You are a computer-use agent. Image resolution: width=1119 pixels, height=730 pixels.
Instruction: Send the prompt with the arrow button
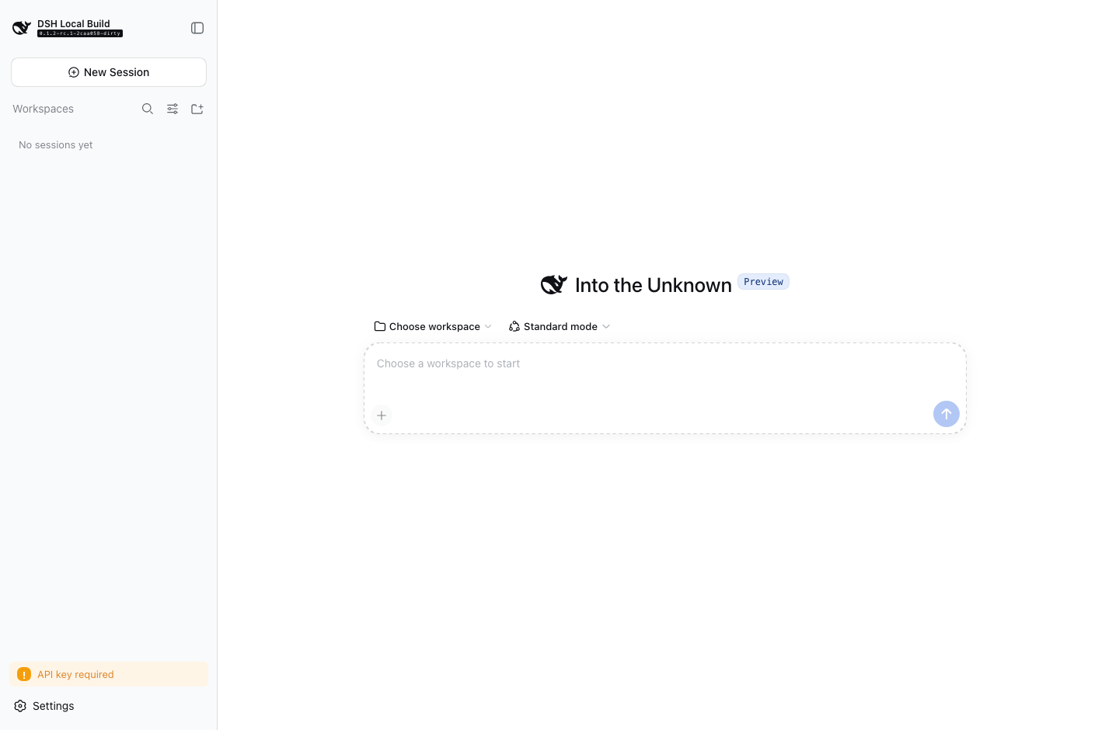click(x=946, y=414)
